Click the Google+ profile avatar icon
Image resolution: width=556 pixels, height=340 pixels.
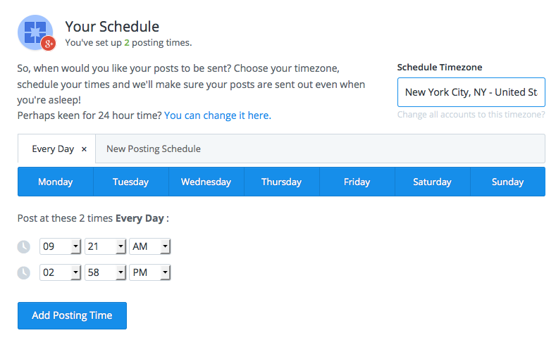tap(35, 32)
